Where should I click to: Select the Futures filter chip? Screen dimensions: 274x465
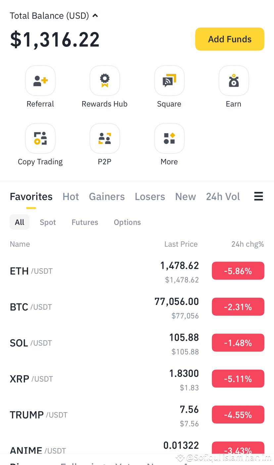tap(85, 222)
